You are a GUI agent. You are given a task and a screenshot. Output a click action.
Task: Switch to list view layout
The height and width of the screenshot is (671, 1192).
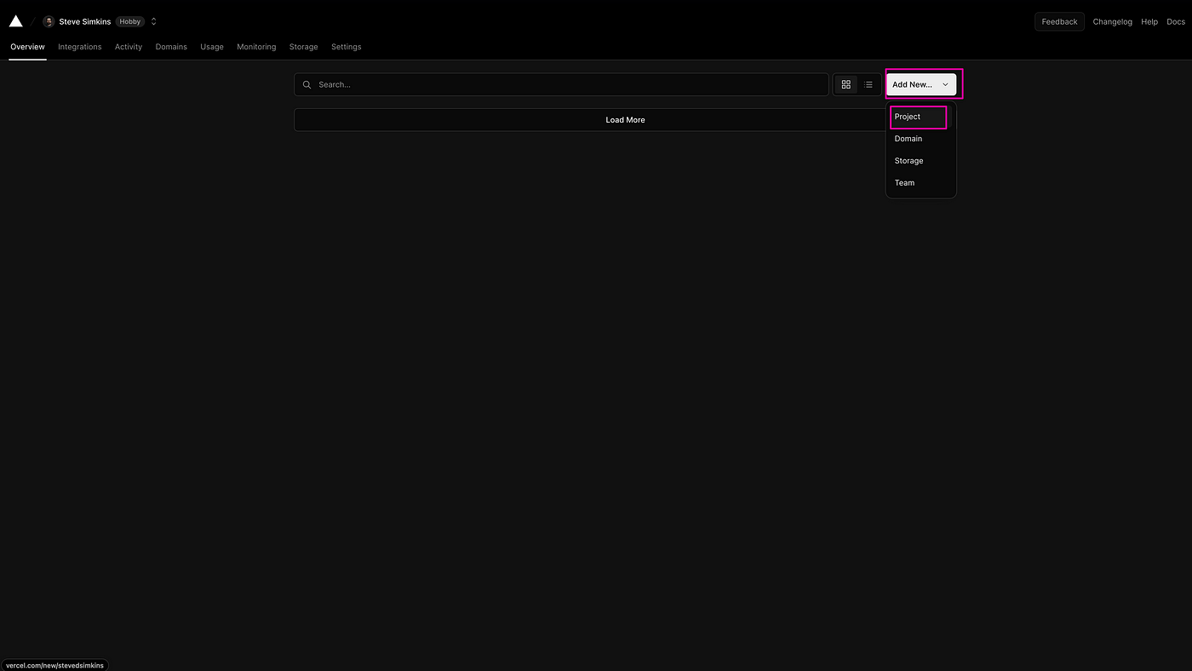[x=868, y=84]
